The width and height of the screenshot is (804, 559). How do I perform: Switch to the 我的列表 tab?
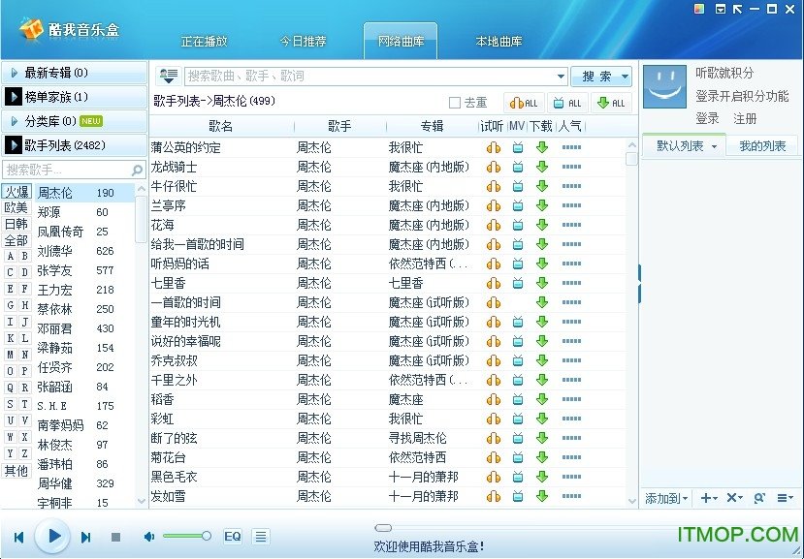(762, 146)
